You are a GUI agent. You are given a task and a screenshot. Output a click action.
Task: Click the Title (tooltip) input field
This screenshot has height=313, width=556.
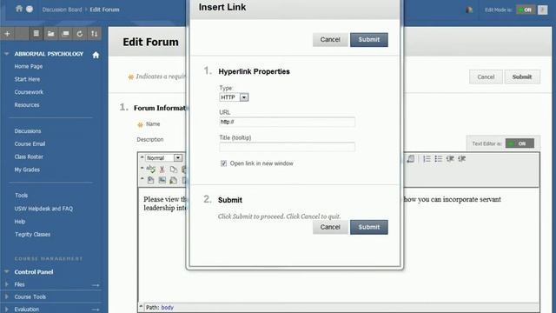[288, 147]
